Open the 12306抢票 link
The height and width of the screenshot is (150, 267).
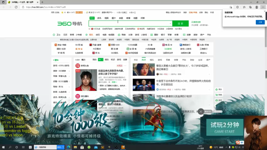click(x=132, y=45)
